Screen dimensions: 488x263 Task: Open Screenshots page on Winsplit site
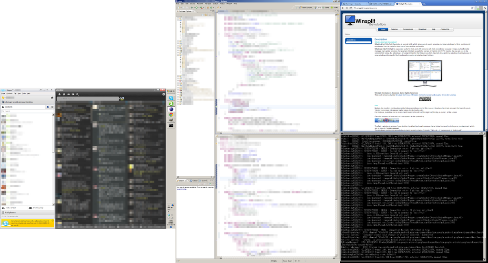[x=408, y=29]
